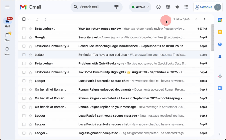This screenshot has height=140, width=226.
Task: Go to the next page of emails
Action: coord(205,19)
